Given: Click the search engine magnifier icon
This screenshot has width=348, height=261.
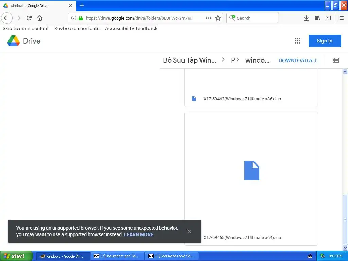Looking at the screenshot, I should point(232,18).
